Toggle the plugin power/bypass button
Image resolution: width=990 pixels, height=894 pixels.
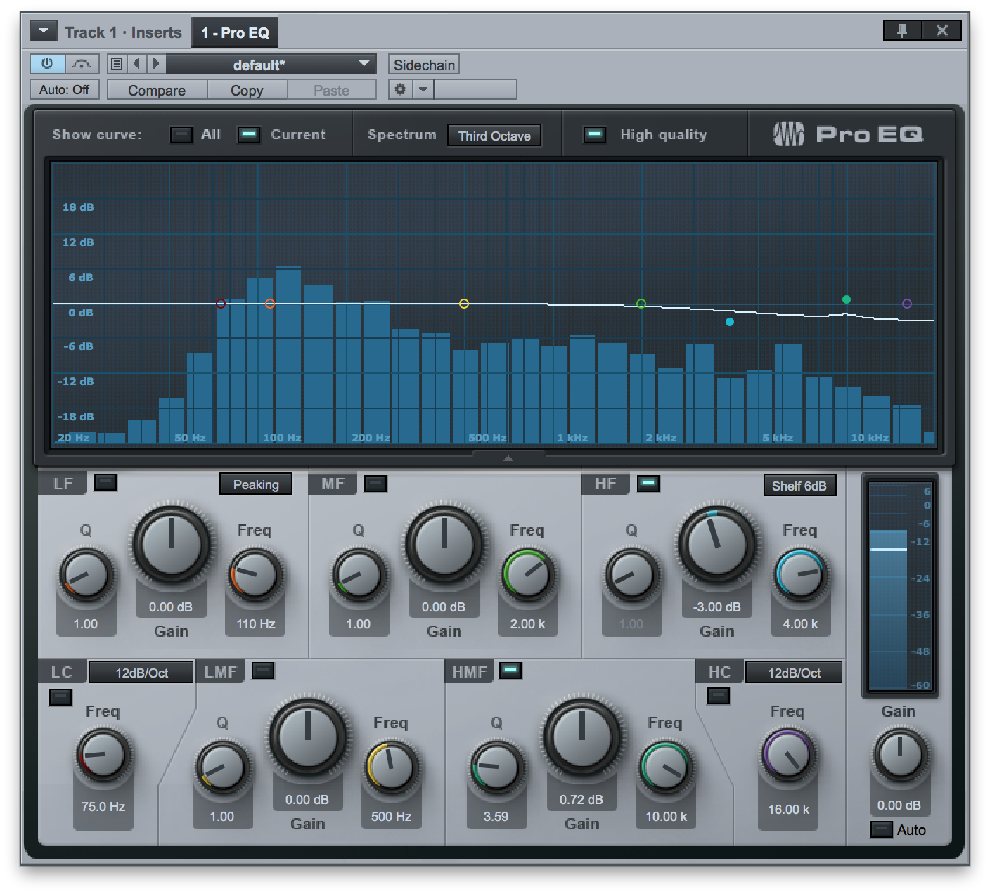tap(47, 64)
